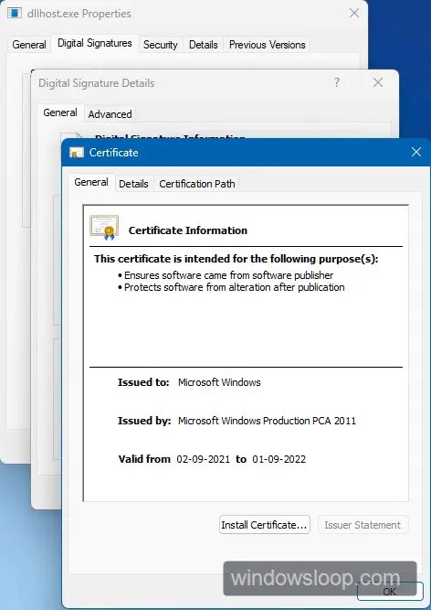Screen dimensions: 431x610
Task: Click the expiry date 01-09-2022
Action: pyautogui.click(x=279, y=459)
